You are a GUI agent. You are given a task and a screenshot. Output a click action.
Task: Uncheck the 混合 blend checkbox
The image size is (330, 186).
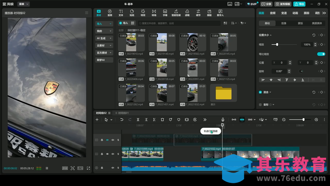(260, 92)
